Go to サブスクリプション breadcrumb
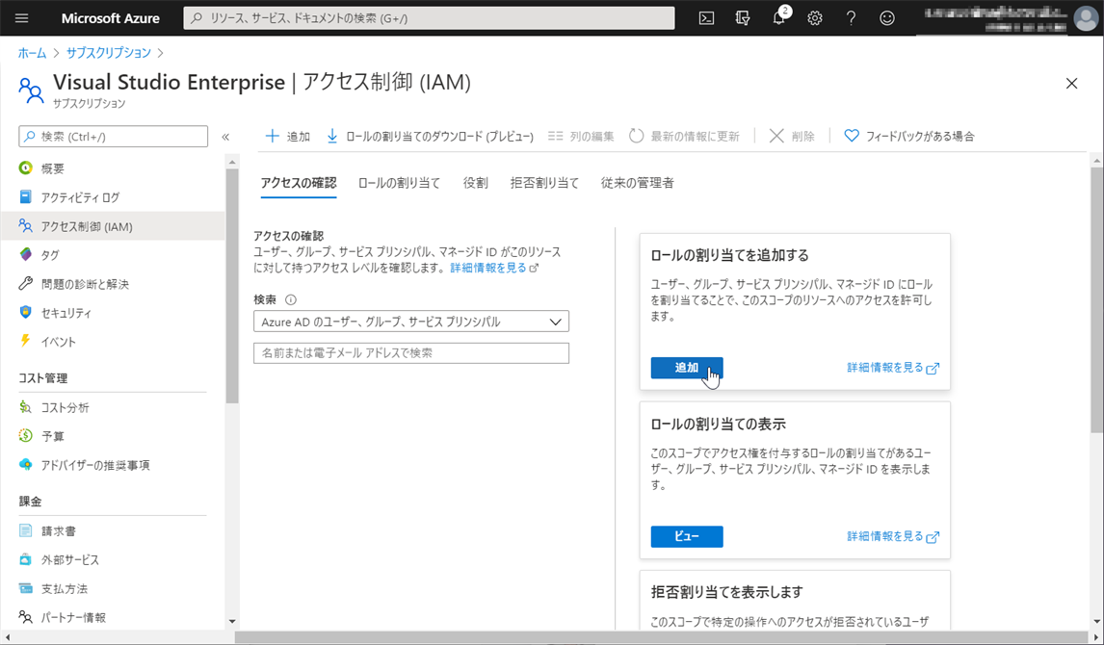The image size is (1104, 645). point(109,53)
